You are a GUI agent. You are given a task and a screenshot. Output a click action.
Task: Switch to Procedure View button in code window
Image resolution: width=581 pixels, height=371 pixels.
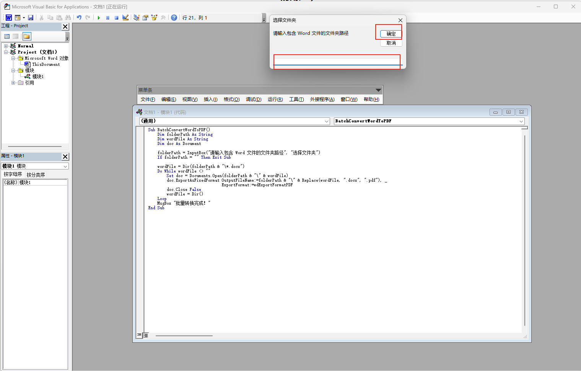tap(139, 335)
